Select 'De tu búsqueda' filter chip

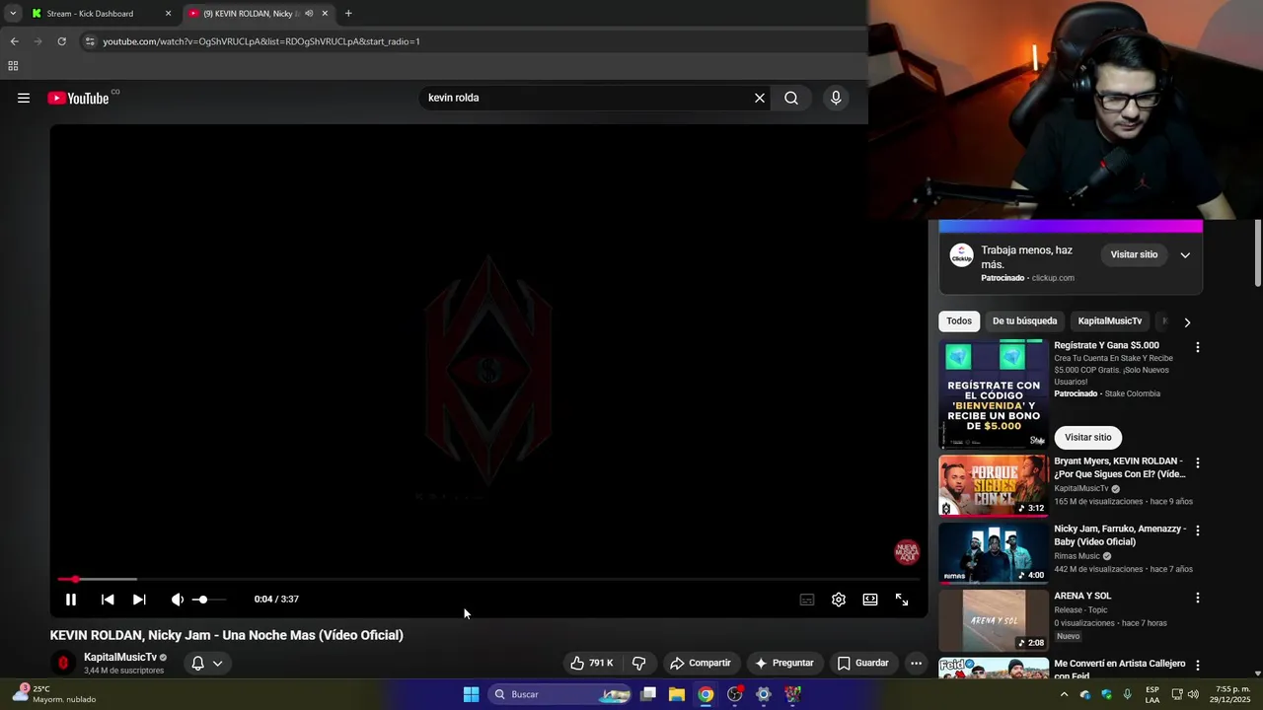point(1024,321)
